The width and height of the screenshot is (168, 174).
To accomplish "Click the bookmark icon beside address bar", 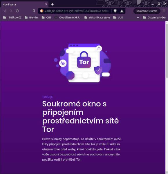I will 34,11.
